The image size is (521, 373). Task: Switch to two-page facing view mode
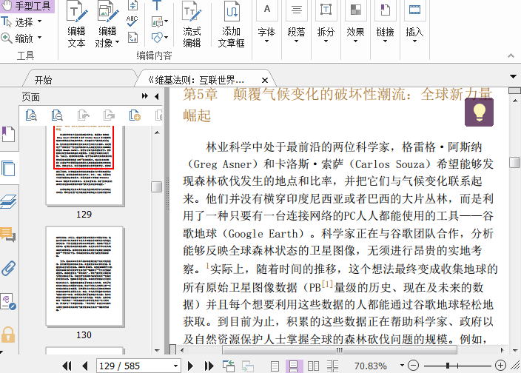coord(313,366)
